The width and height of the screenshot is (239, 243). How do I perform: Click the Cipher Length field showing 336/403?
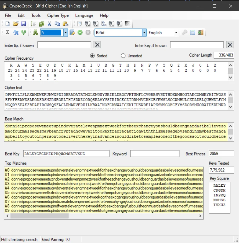(224, 55)
